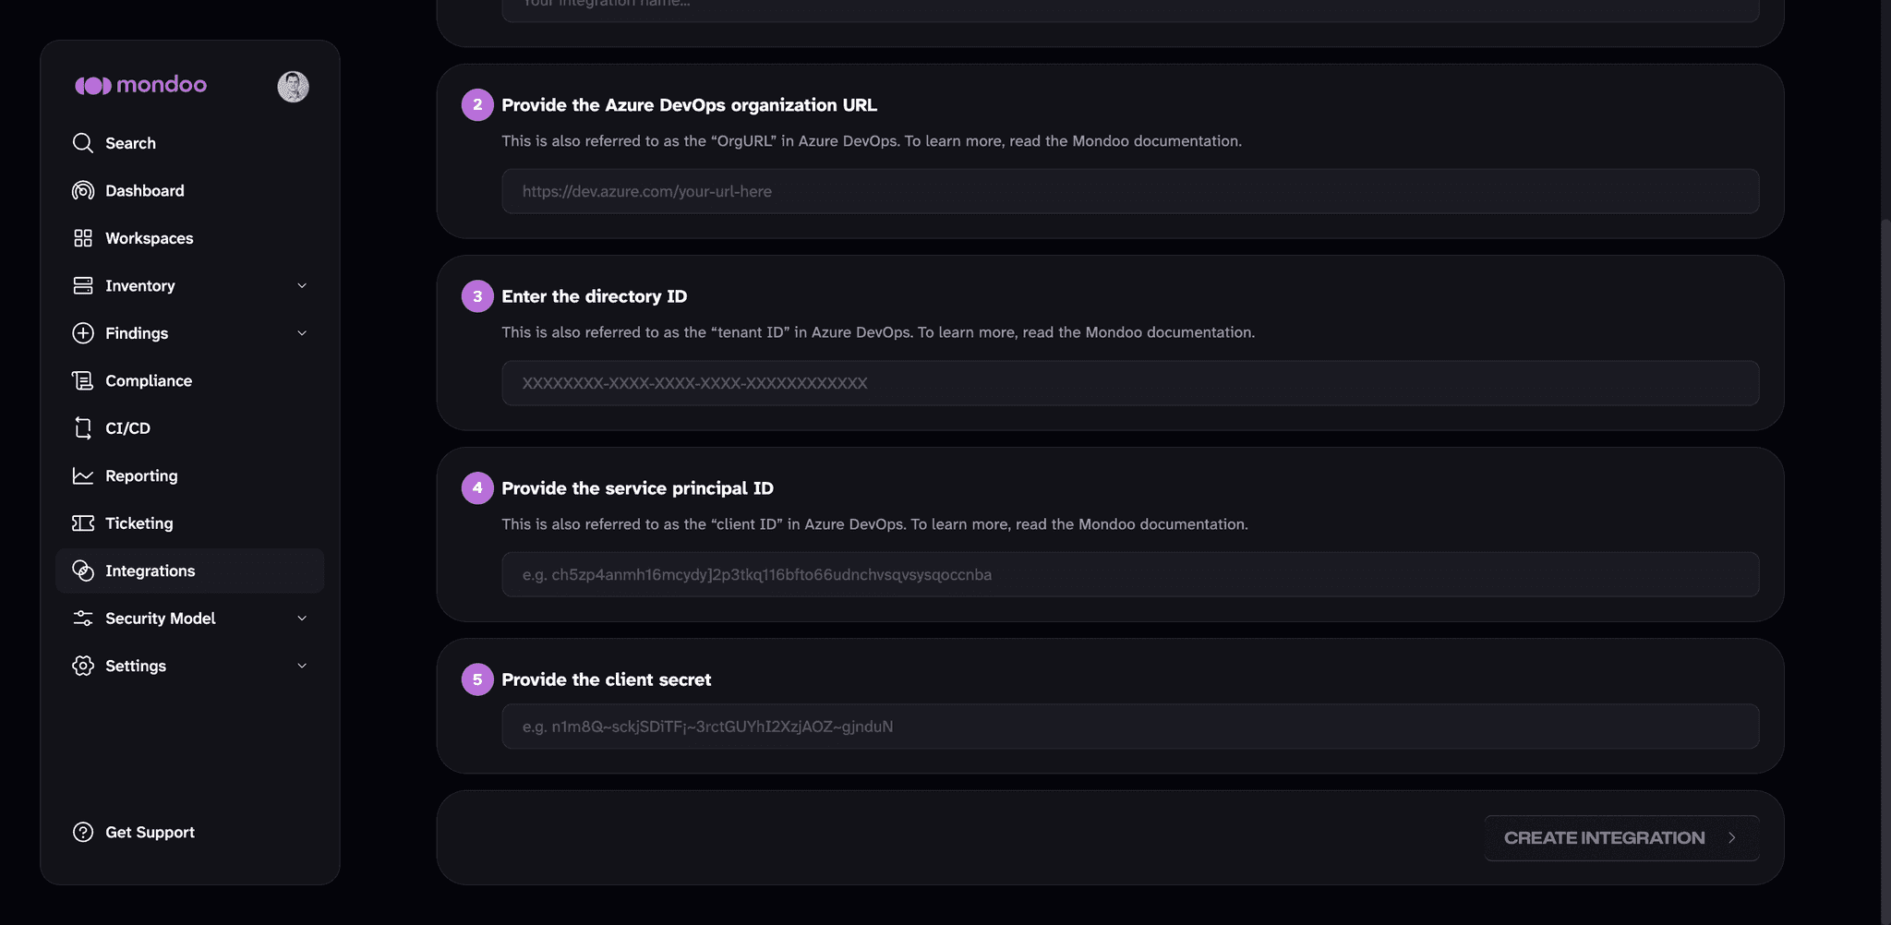
Task: Click the Search magnifier icon
Action: [83, 143]
